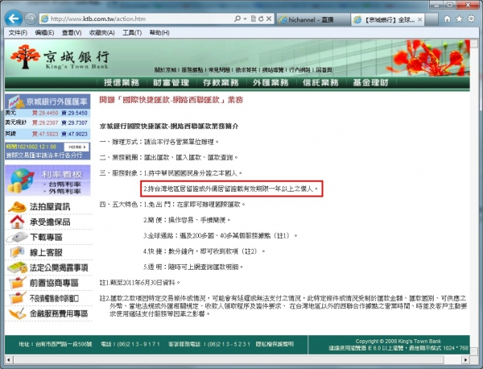Open the 授信業務 navigation tab

121,81
